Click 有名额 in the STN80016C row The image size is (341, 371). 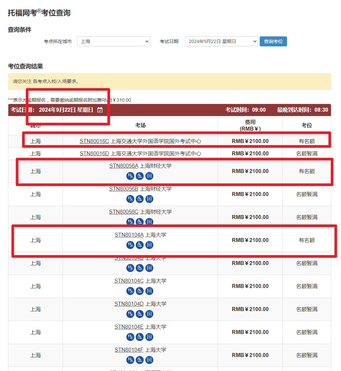[307, 141]
